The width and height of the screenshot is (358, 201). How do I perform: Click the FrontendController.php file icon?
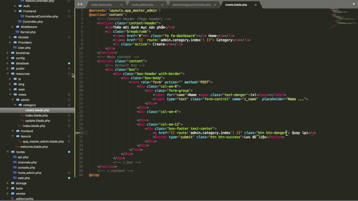tap(22, 16)
